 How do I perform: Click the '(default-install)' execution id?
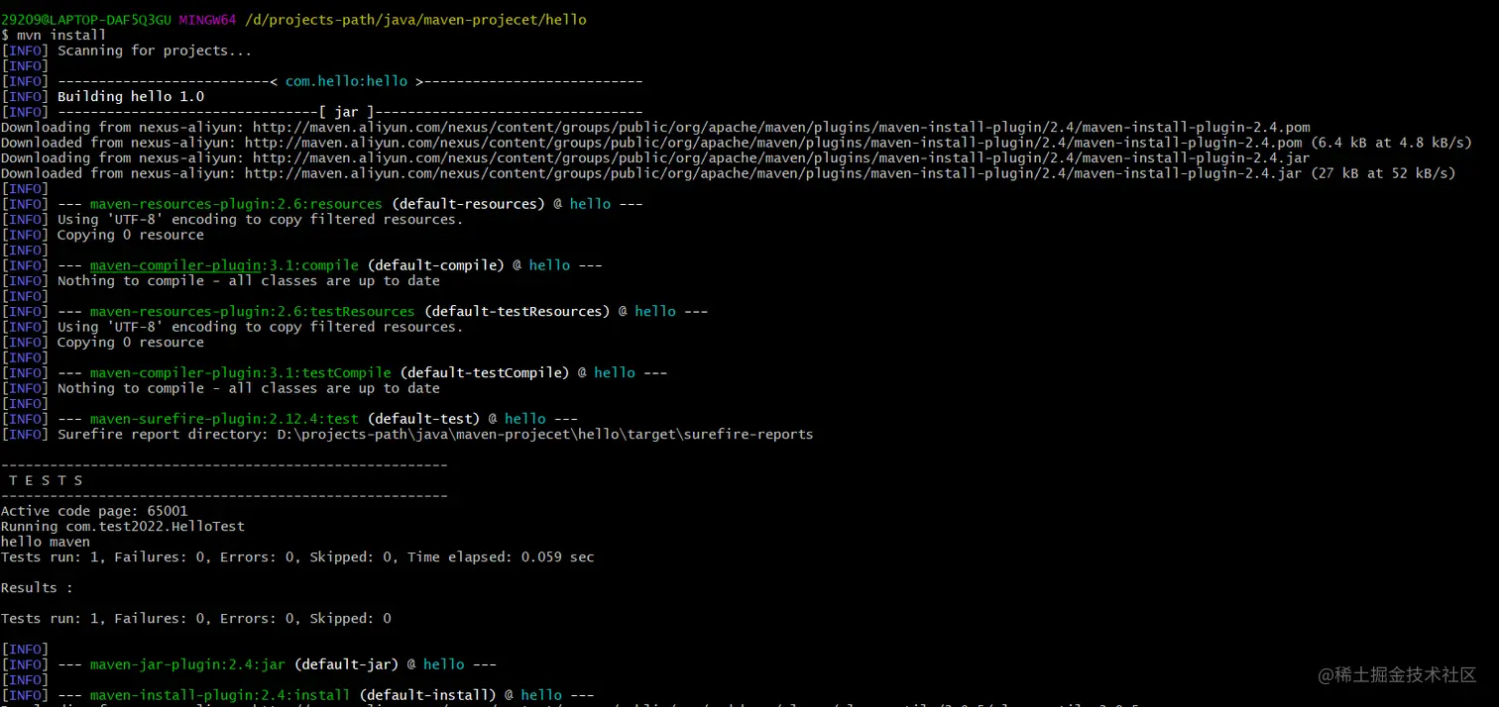[427, 695]
